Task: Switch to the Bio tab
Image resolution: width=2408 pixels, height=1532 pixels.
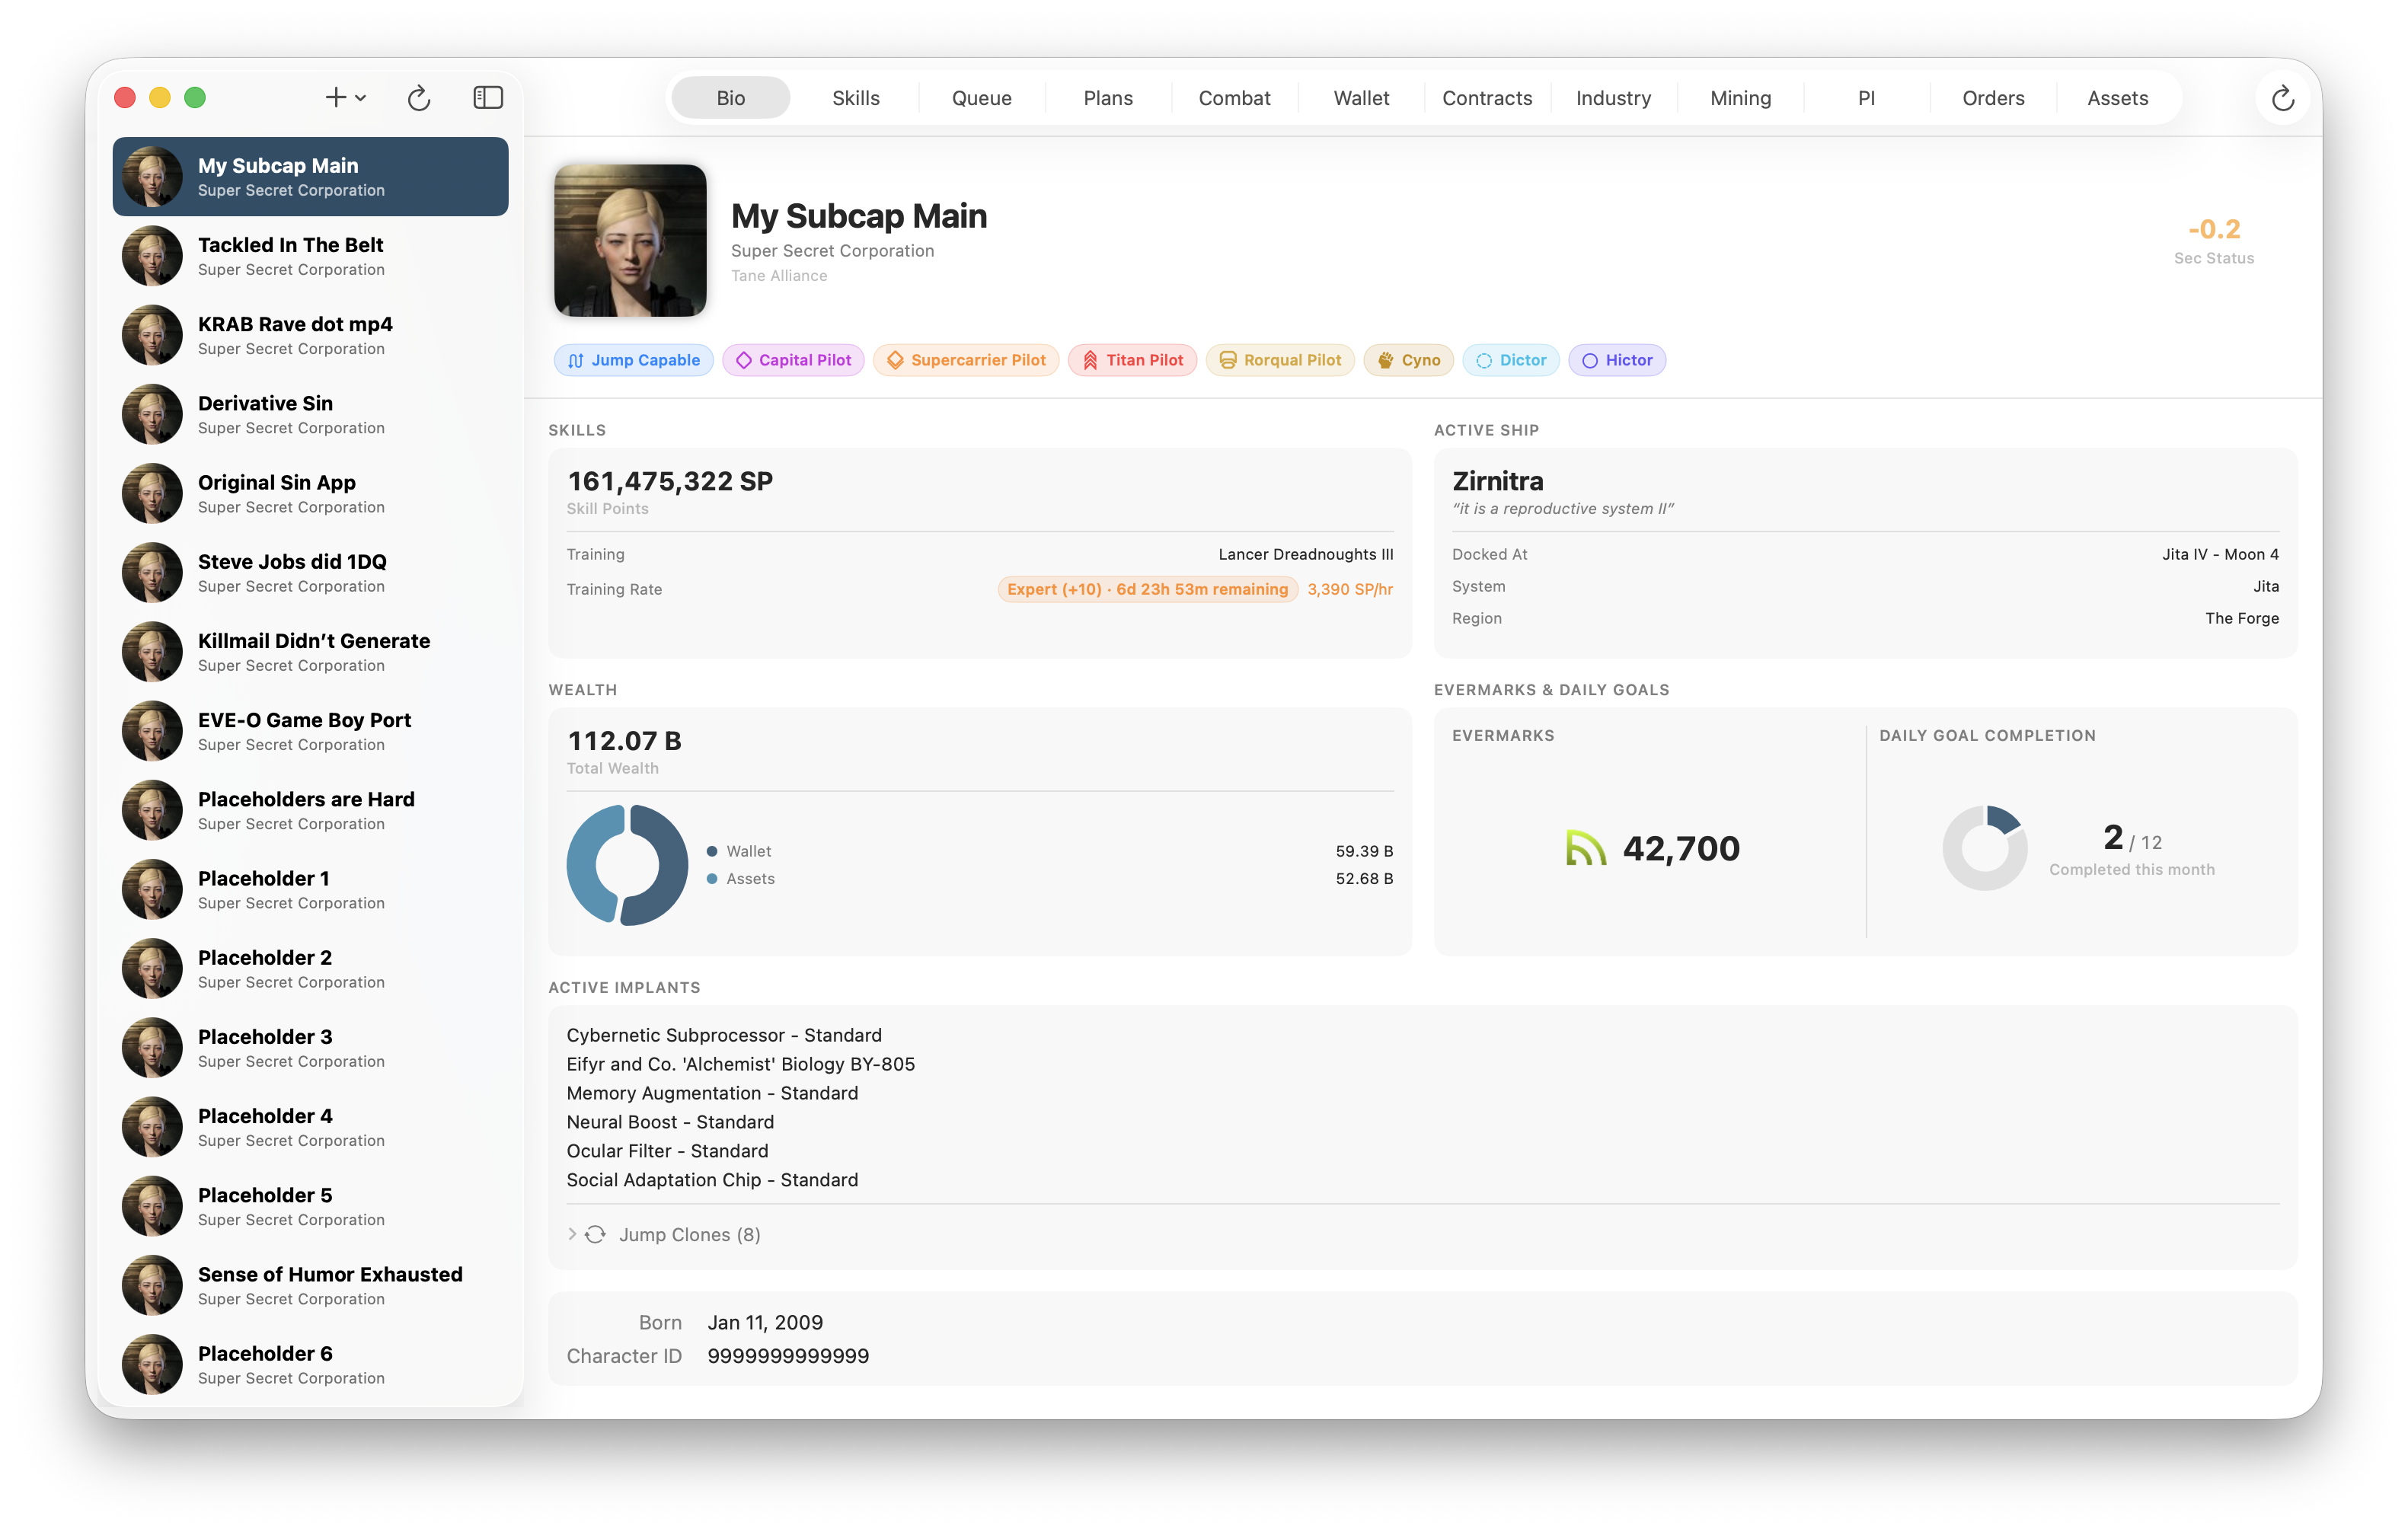Action: pyautogui.click(x=730, y=98)
